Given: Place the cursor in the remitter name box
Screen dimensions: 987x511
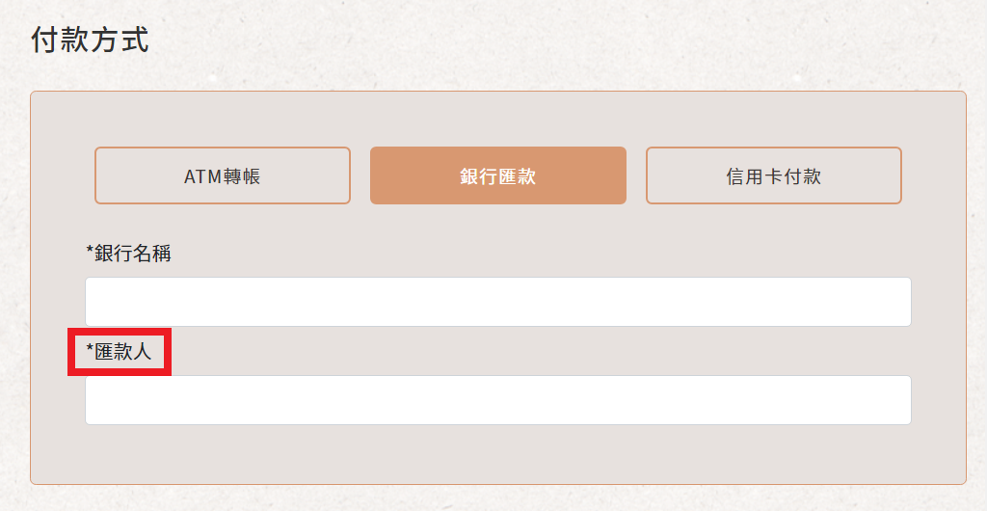Looking at the screenshot, I should tap(498, 400).
